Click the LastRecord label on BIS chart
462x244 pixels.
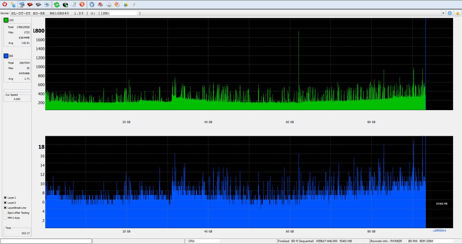[439, 230]
